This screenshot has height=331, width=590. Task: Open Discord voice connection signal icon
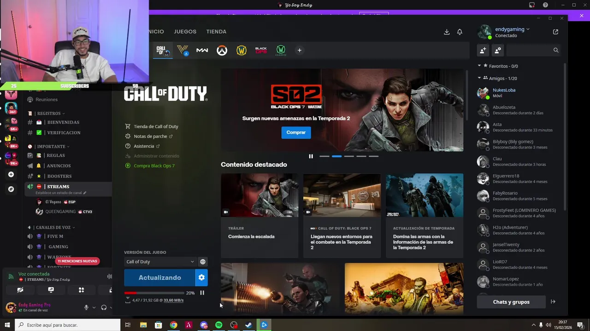tap(11, 276)
